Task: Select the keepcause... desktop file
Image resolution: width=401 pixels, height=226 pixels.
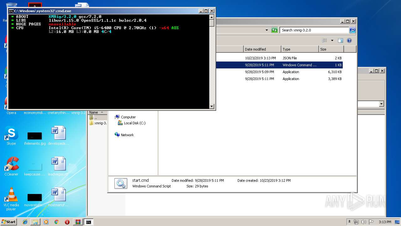Action: click(x=35, y=169)
